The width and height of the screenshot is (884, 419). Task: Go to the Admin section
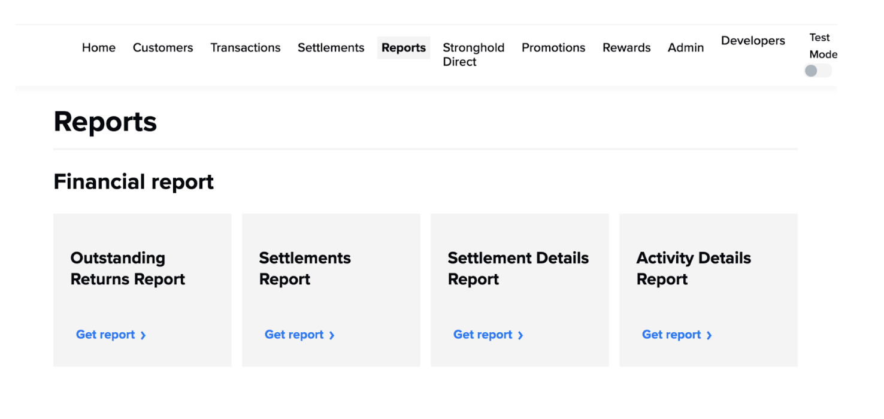685,47
